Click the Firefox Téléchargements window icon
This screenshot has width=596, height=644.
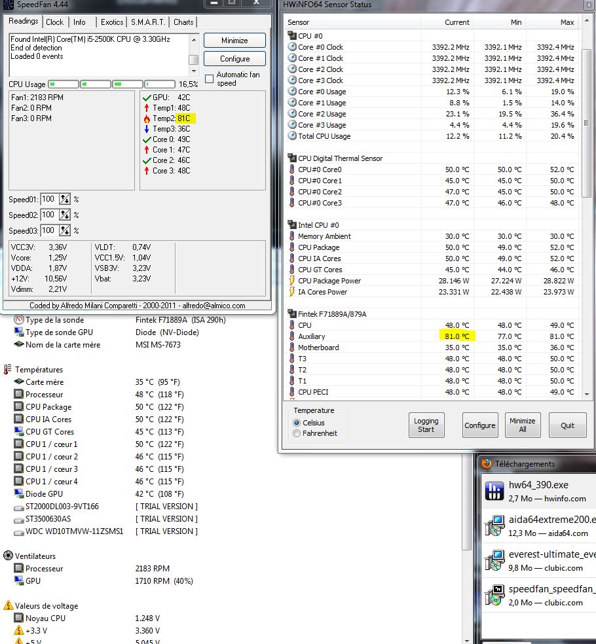[x=486, y=464]
